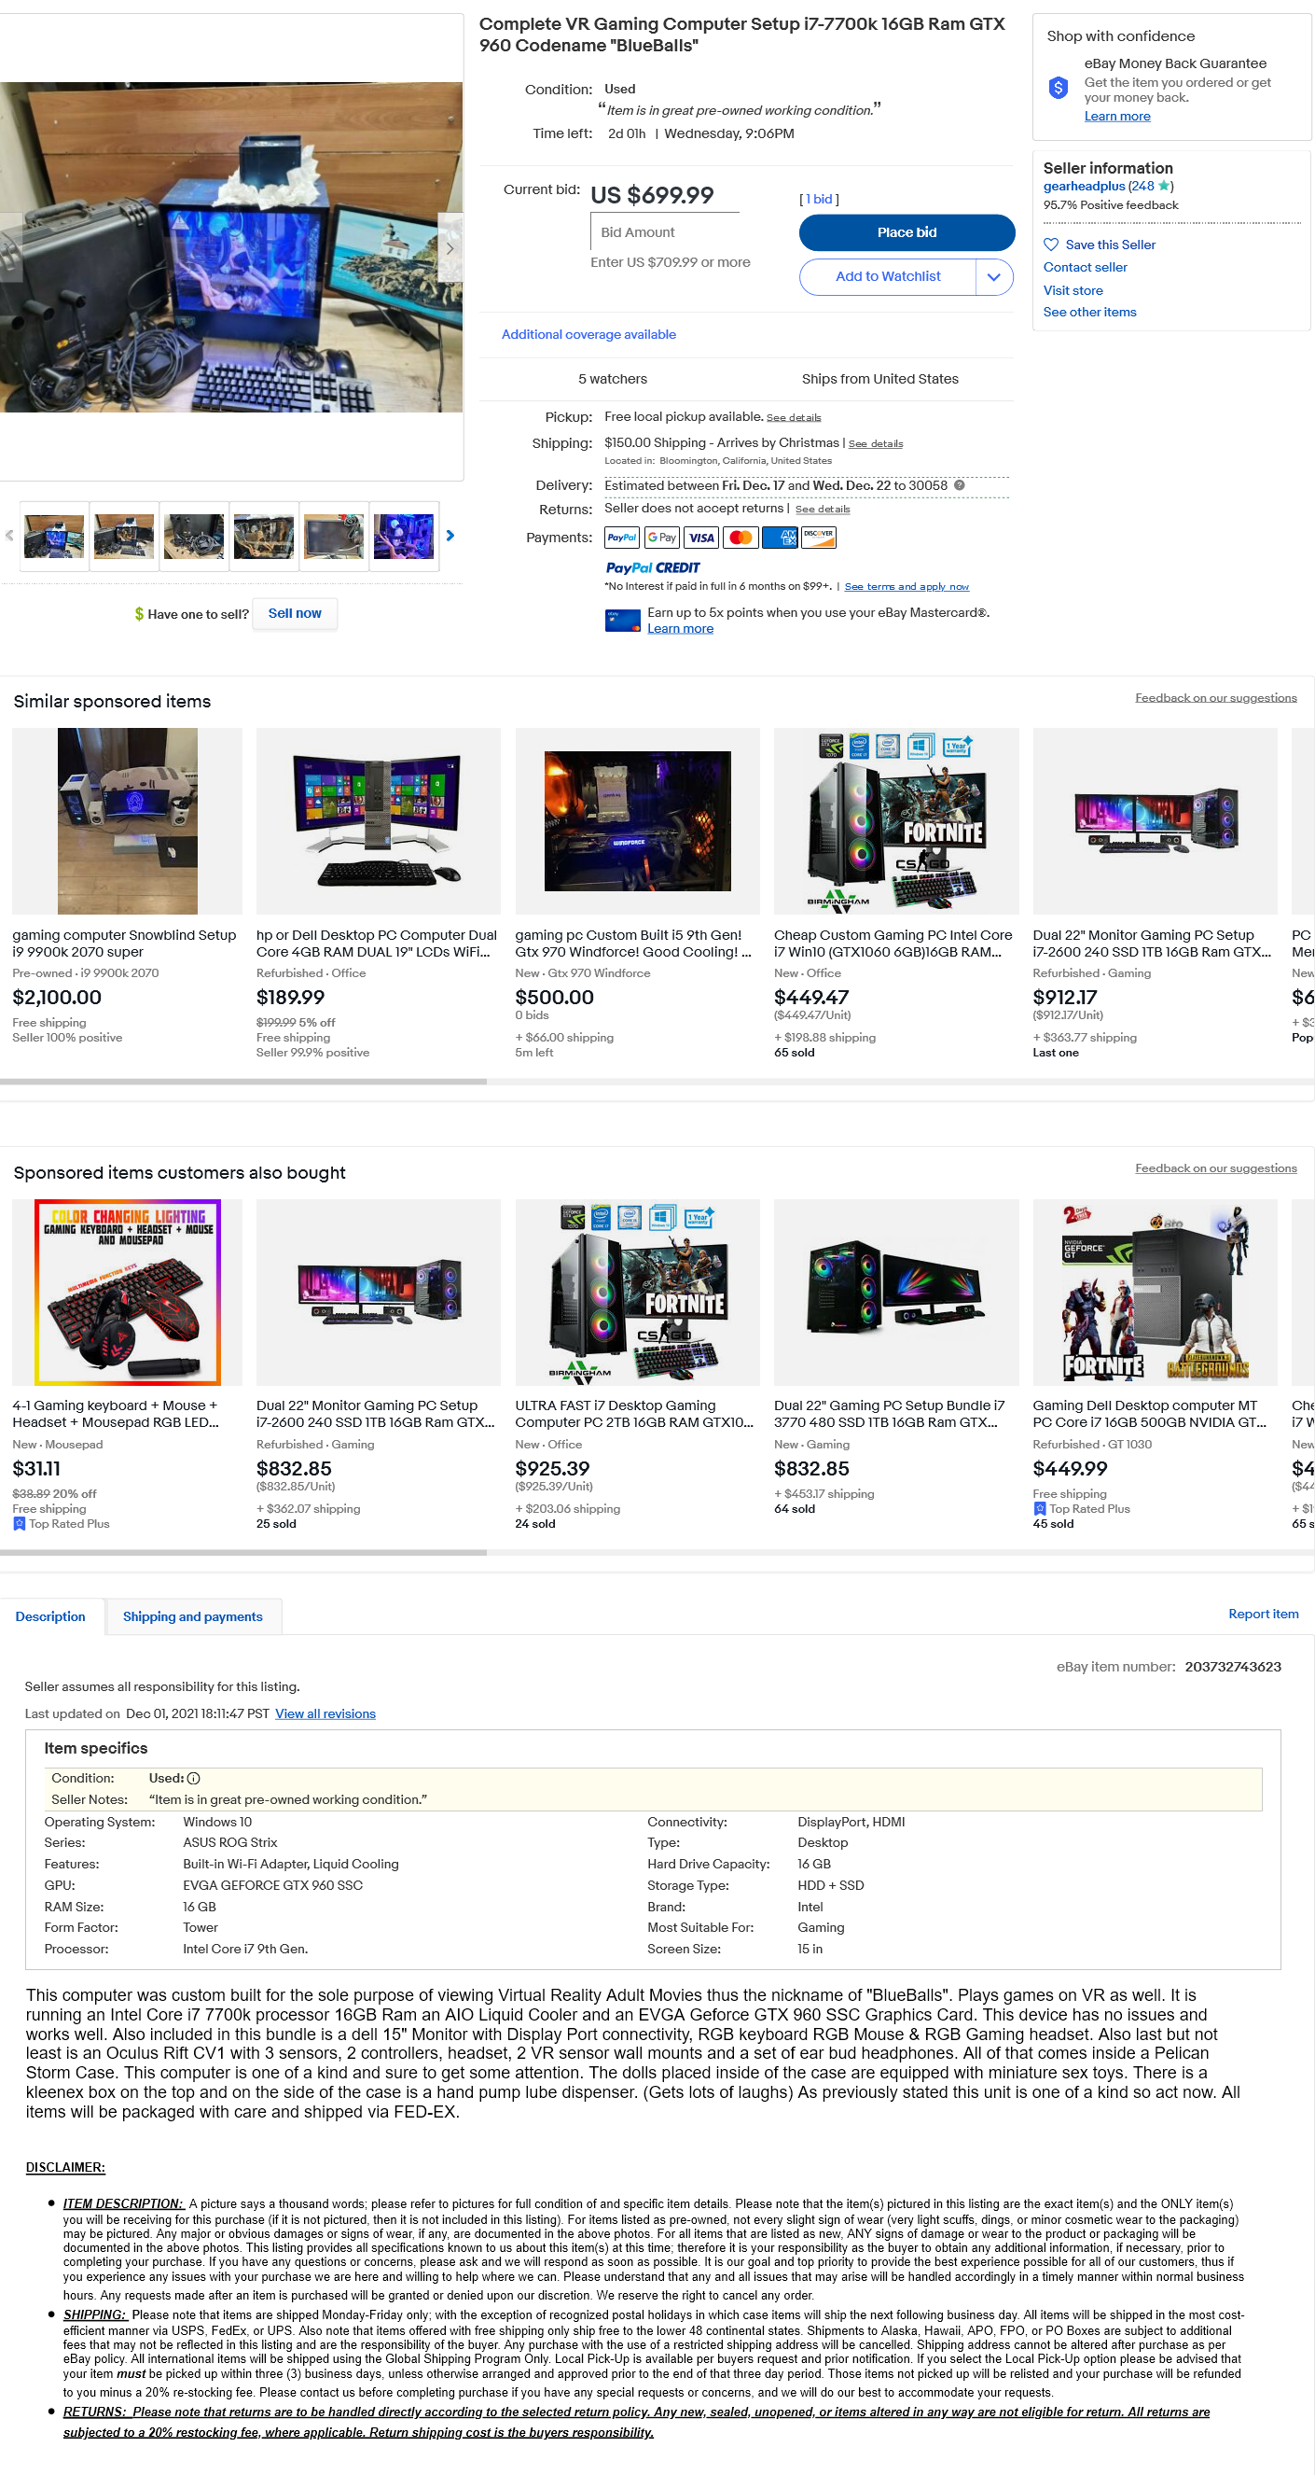
Task: Open Cheap Custom Gaming PC Intel Core i7 listing
Action: pyautogui.click(x=893, y=944)
